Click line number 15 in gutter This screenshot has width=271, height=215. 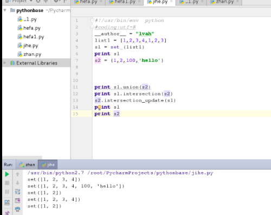(75, 114)
